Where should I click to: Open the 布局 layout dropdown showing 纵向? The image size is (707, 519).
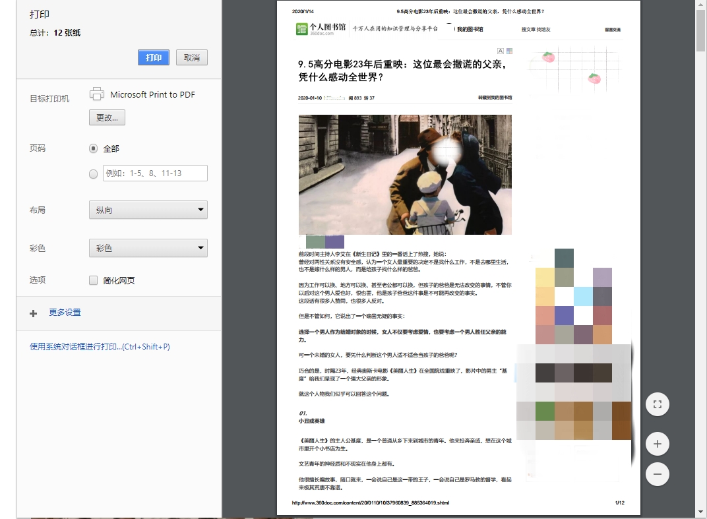point(148,210)
